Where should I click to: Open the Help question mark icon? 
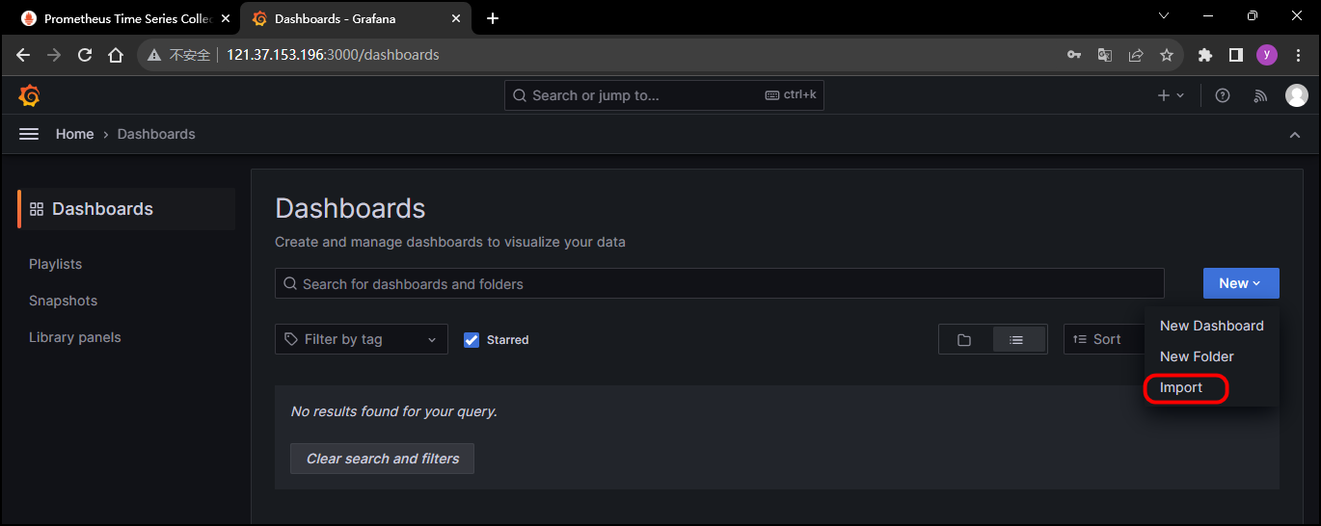tap(1223, 95)
